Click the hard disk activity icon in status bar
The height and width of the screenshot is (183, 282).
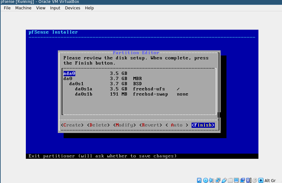coord(199,180)
